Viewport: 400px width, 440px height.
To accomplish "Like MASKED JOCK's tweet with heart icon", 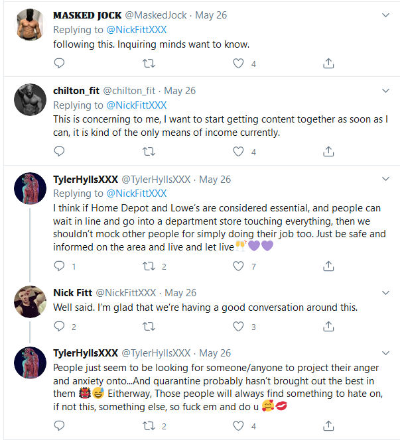I will tap(238, 64).
